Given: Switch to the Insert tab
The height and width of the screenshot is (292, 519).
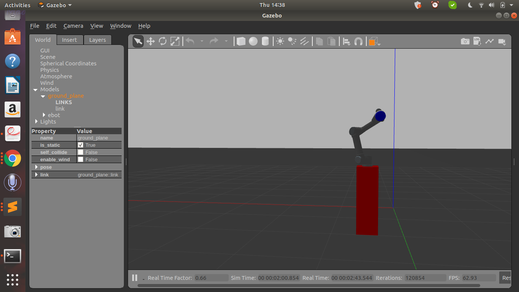Looking at the screenshot, I should point(70,40).
